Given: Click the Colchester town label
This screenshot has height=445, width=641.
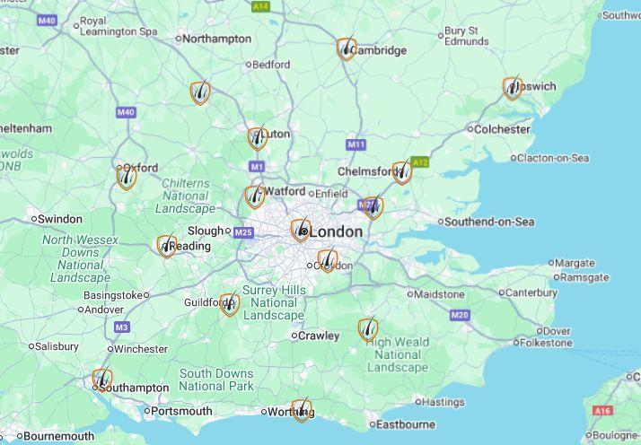Looking at the screenshot, I should click(x=502, y=129).
